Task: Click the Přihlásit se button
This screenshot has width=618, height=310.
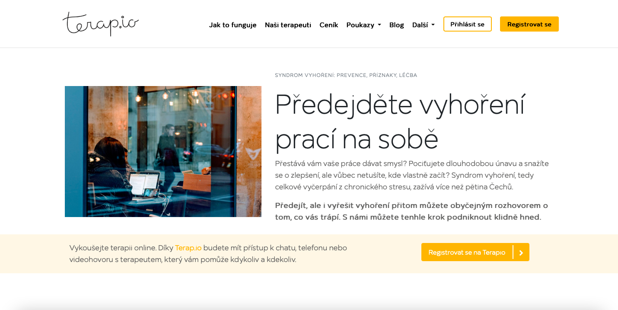Action: click(x=467, y=24)
